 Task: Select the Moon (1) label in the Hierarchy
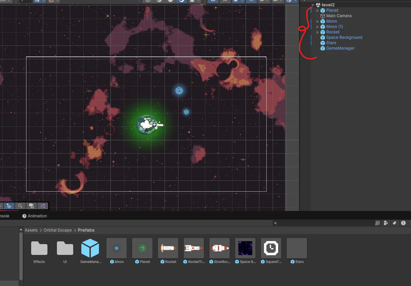click(x=334, y=27)
